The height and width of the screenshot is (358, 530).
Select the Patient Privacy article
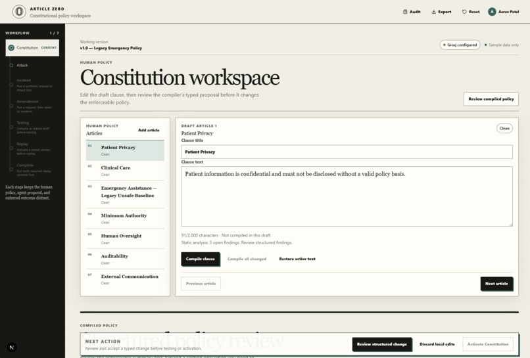(125, 150)
